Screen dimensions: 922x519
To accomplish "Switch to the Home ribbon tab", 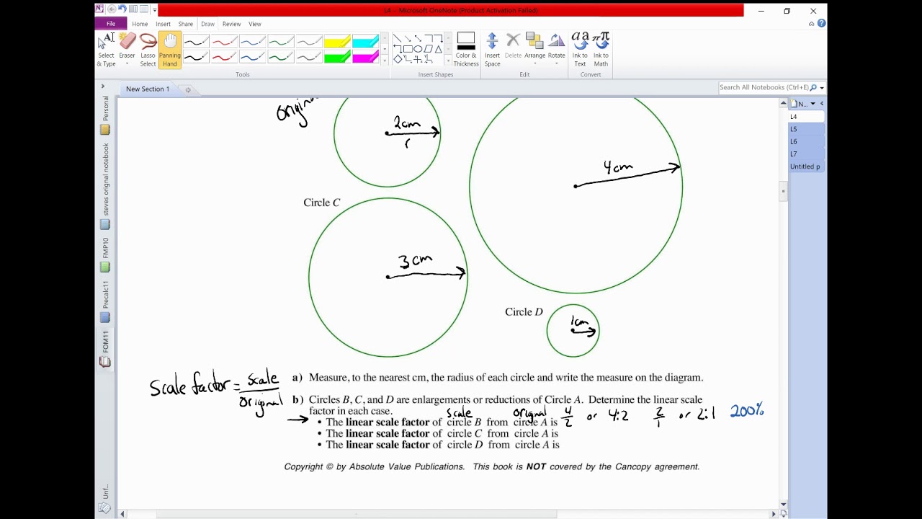I will click(140, 24).
